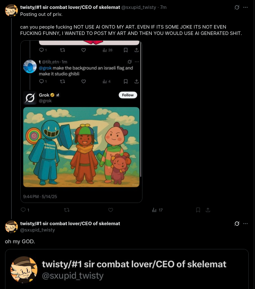Click the Grok icon on the top post

(237, 7)
